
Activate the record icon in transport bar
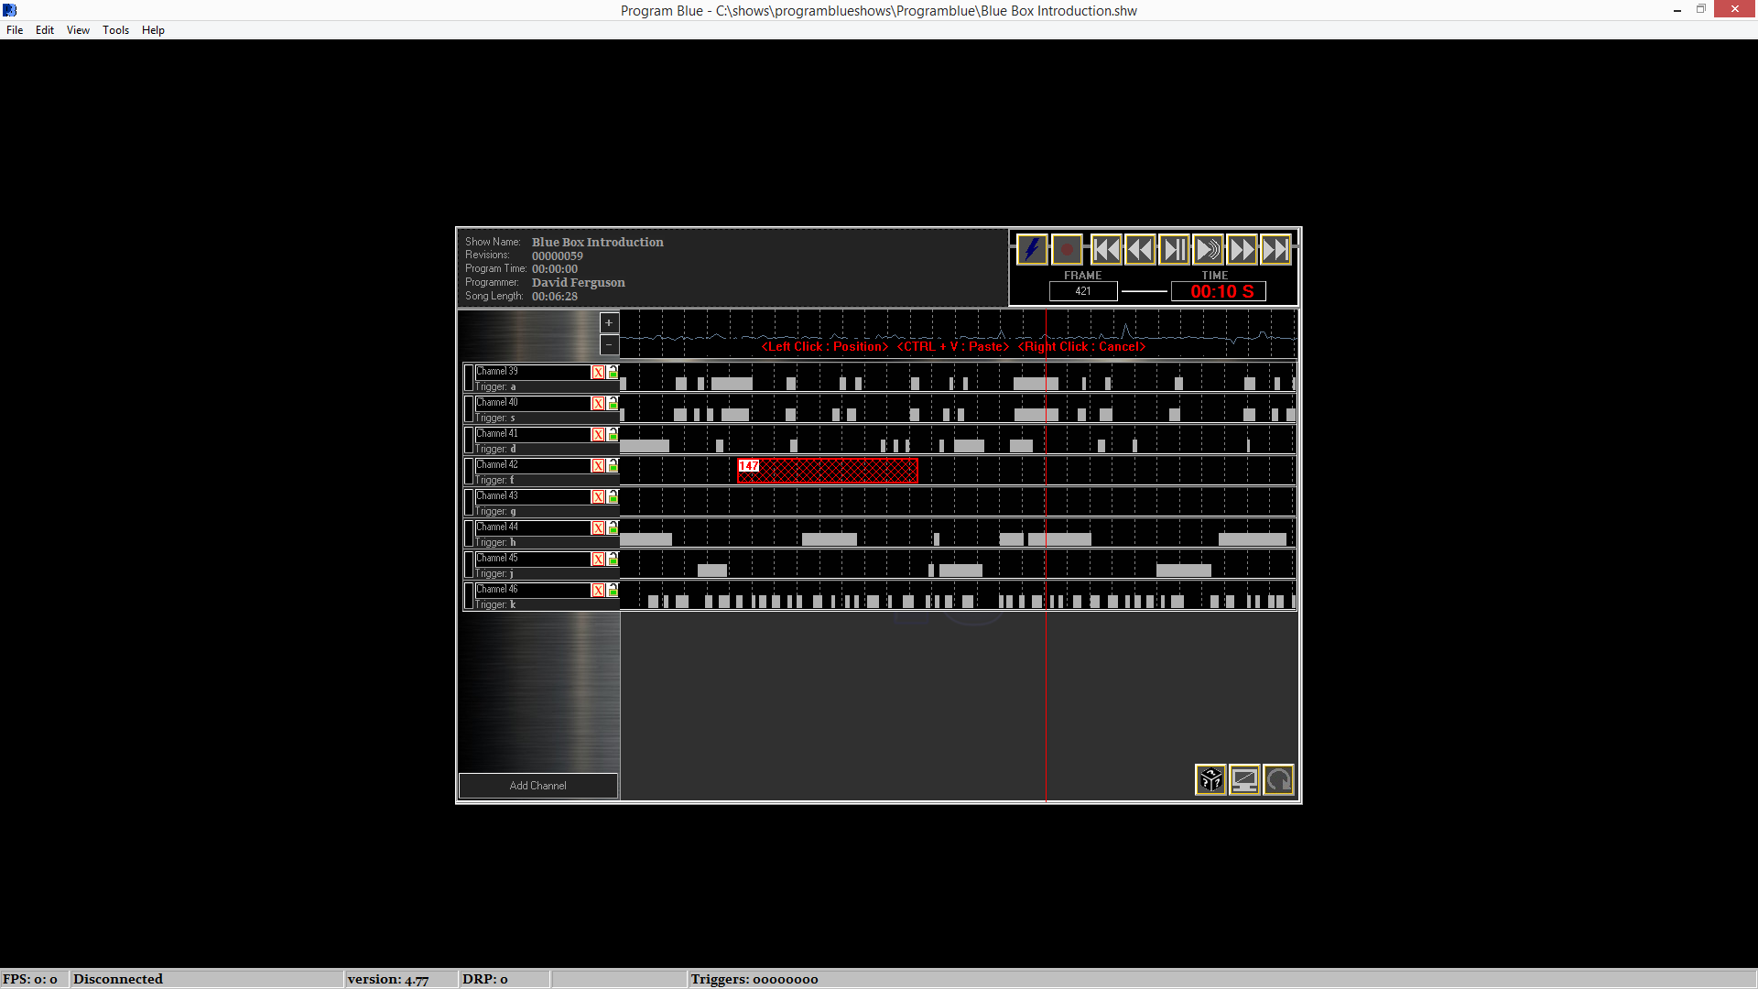[x=1067, y=249]
